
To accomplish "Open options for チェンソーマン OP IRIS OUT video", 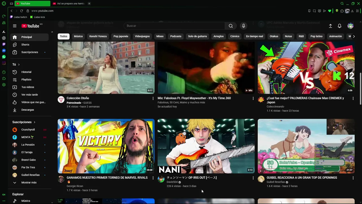I will coord(253,178).
